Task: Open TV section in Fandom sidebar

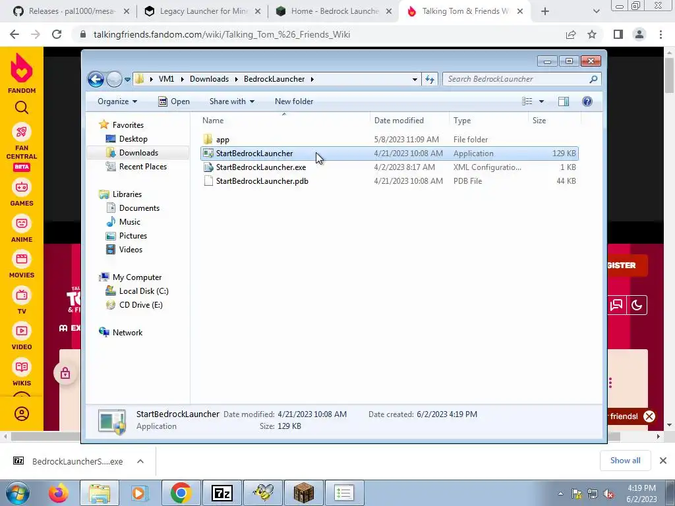Action: (x=22, y=300)
